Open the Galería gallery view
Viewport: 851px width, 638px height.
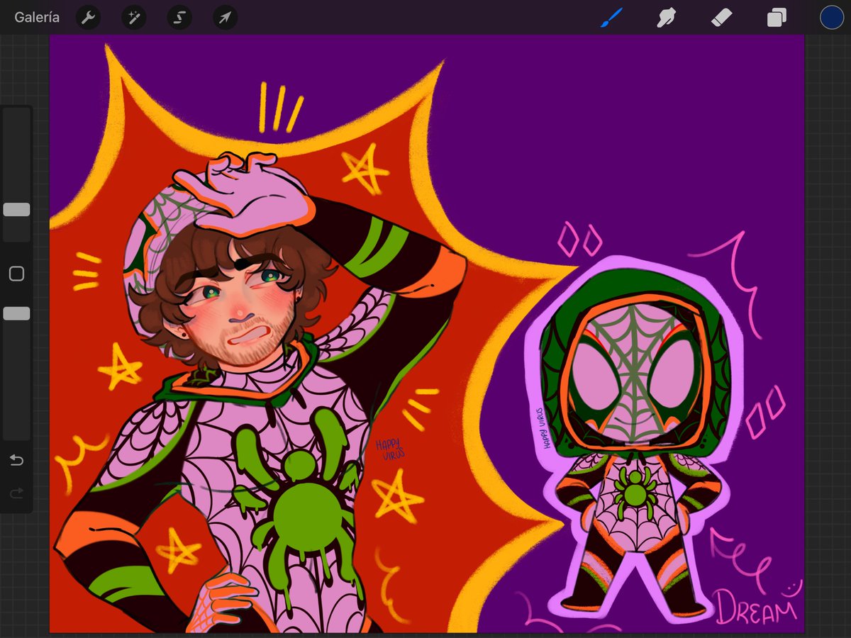[x=37, y=18]
